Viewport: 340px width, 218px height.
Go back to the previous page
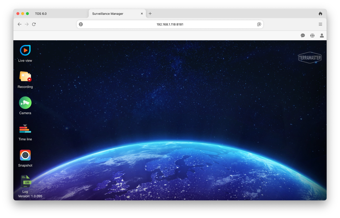tap(20, 24)
